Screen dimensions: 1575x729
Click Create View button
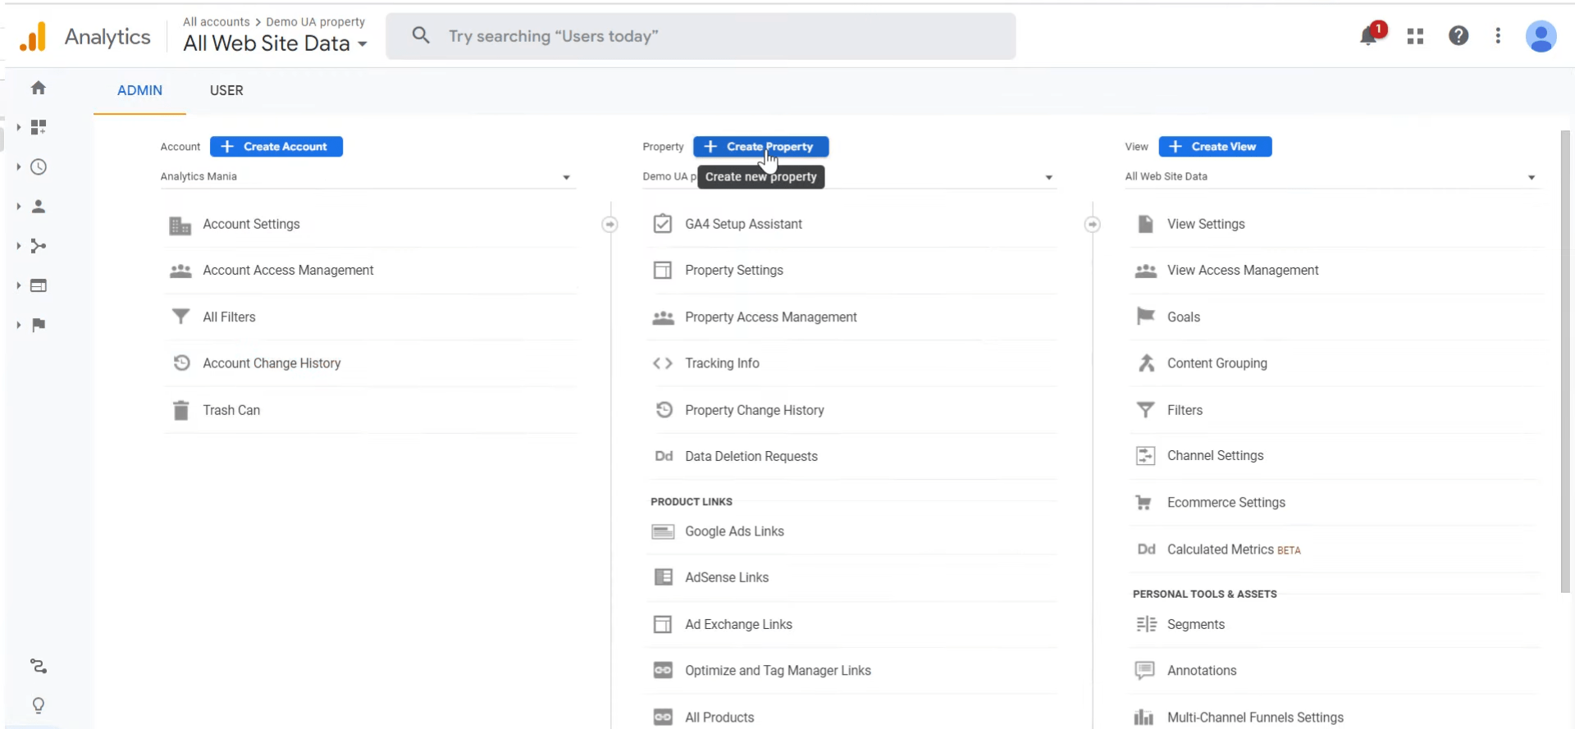point(1215,147)
